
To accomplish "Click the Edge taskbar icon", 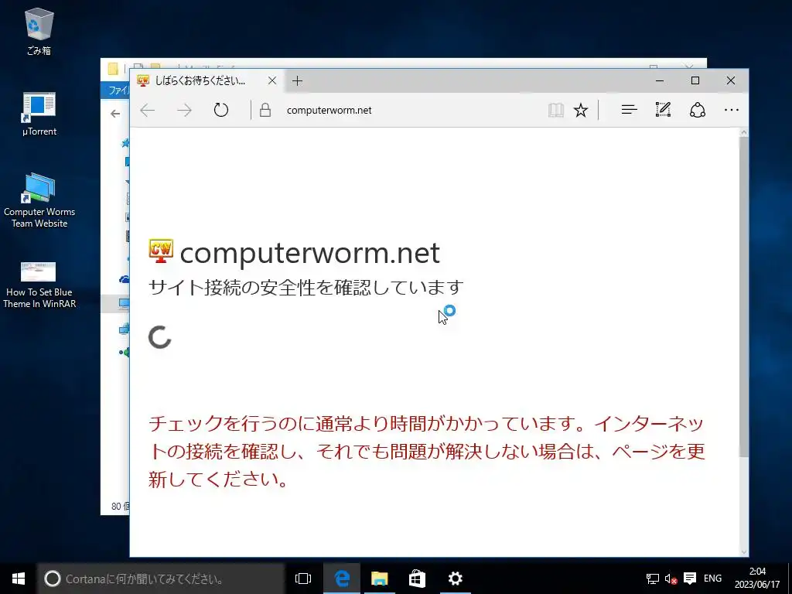I will point(341,579).
